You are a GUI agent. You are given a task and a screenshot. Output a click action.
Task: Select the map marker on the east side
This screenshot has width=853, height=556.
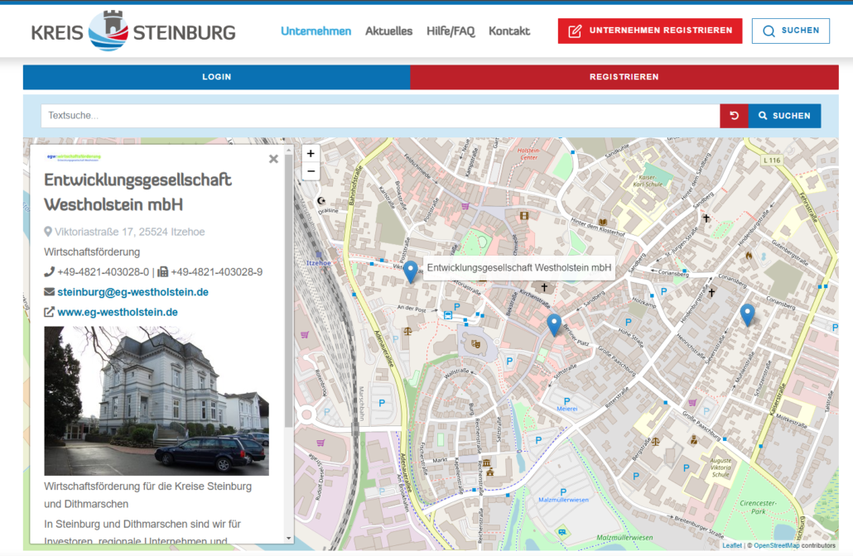tap(747, 314)
